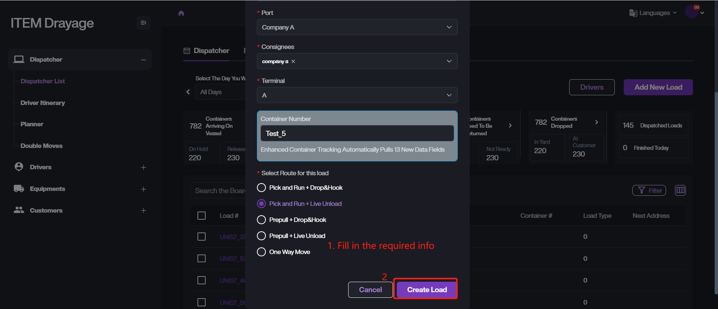Open the Languages translate selector
Image resolution: width=718 pixels, height=309 pixels.
tap(653, 13)
